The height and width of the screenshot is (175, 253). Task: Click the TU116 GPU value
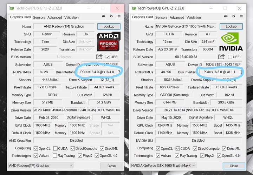click(169, 34)
